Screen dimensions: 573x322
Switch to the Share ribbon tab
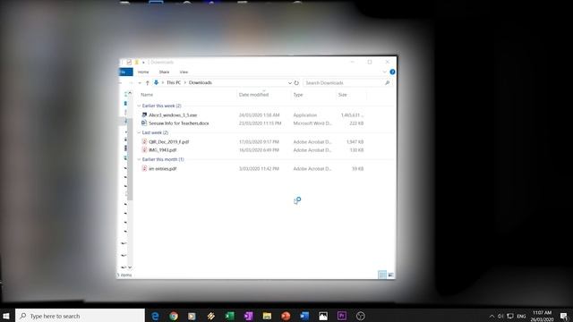click(164, 72)
